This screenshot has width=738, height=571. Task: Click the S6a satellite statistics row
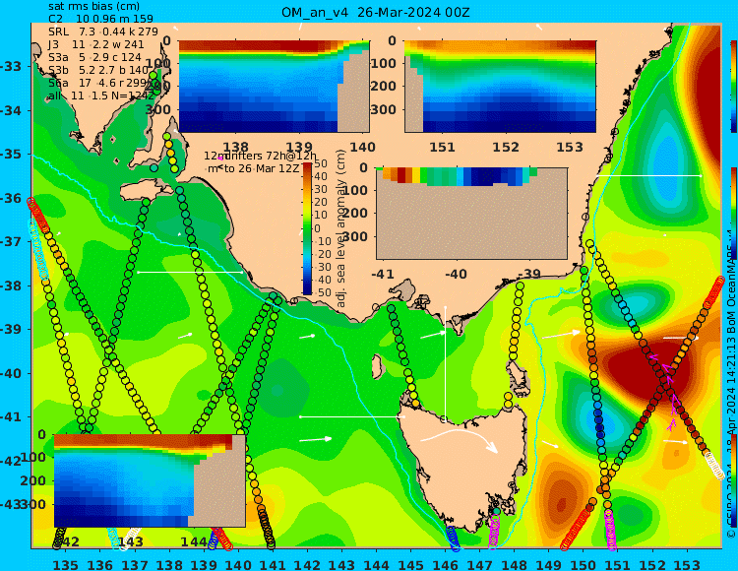(x=100, y=84)
